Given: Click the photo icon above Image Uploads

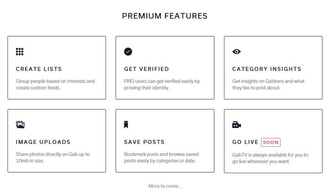Looking at the screenshot, I should 20,125.
